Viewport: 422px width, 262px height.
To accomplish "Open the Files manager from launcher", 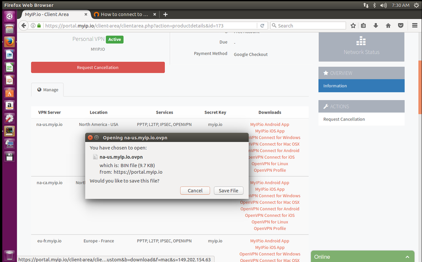I will click(x=9, y=29).
